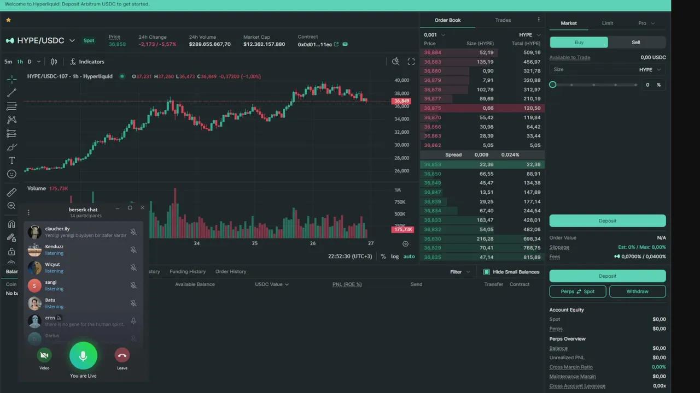Toggle log scale on chart
The height and width of the screenshot is (393, 700).
[395, 257]
